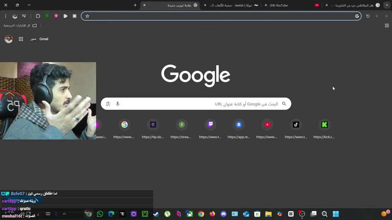Open Task View from the taskbar
This screenshot has width=392, height=220.
pyautogui.click(x=313, y=214)
